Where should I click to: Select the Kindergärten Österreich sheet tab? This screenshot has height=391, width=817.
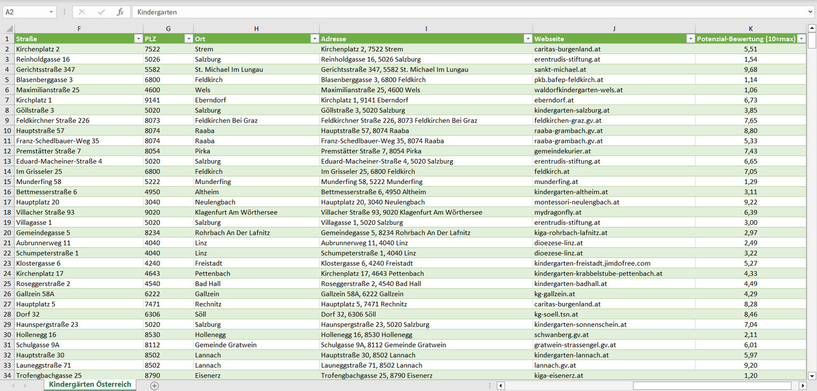click(x=90, y=385)
